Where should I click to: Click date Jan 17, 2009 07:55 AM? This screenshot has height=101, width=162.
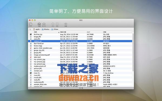[69, 55]
